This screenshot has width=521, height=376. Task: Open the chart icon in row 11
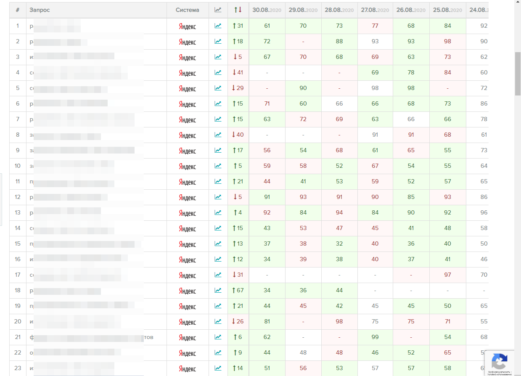click(218, 181)
